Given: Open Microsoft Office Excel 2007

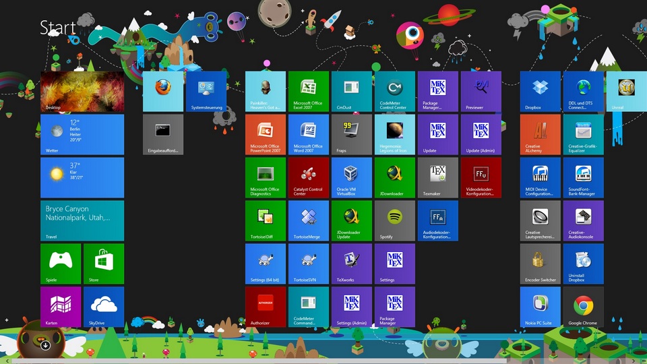Looking at the screenshot, I should pyautogui.click(x=309, y=91).
